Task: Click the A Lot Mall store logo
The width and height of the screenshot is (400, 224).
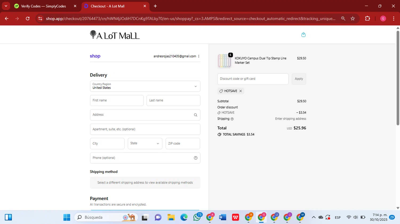Action: click(x=115, y=35)
